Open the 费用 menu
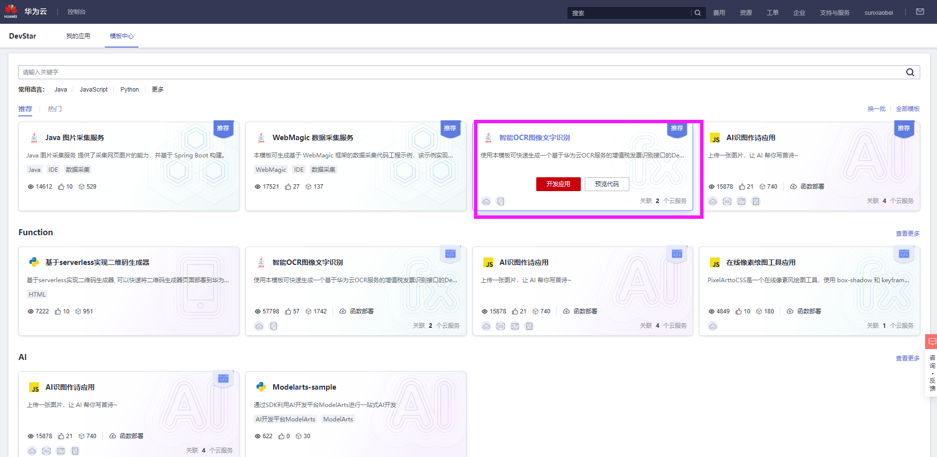The height and width of the screenshot is (457, 937). 719,13
